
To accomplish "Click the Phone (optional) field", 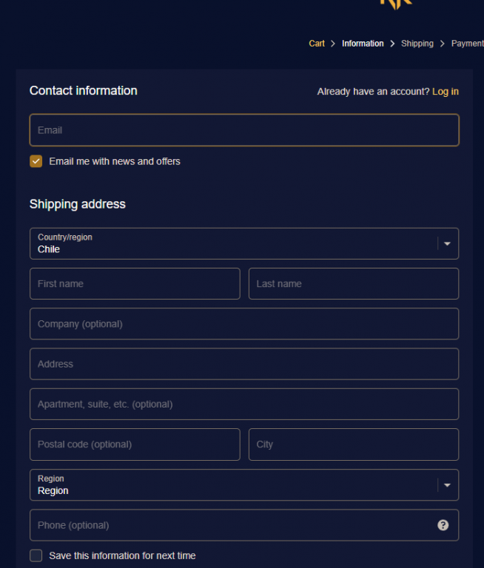I will [229, 525].
